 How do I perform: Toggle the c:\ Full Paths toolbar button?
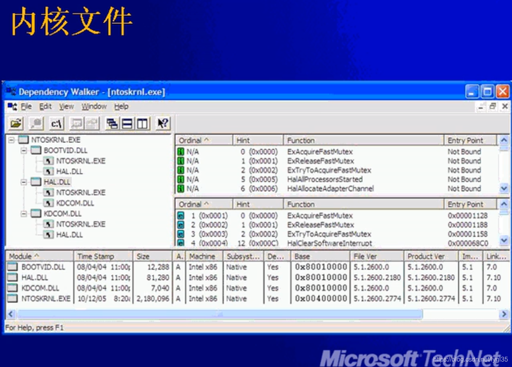[56, 124]
